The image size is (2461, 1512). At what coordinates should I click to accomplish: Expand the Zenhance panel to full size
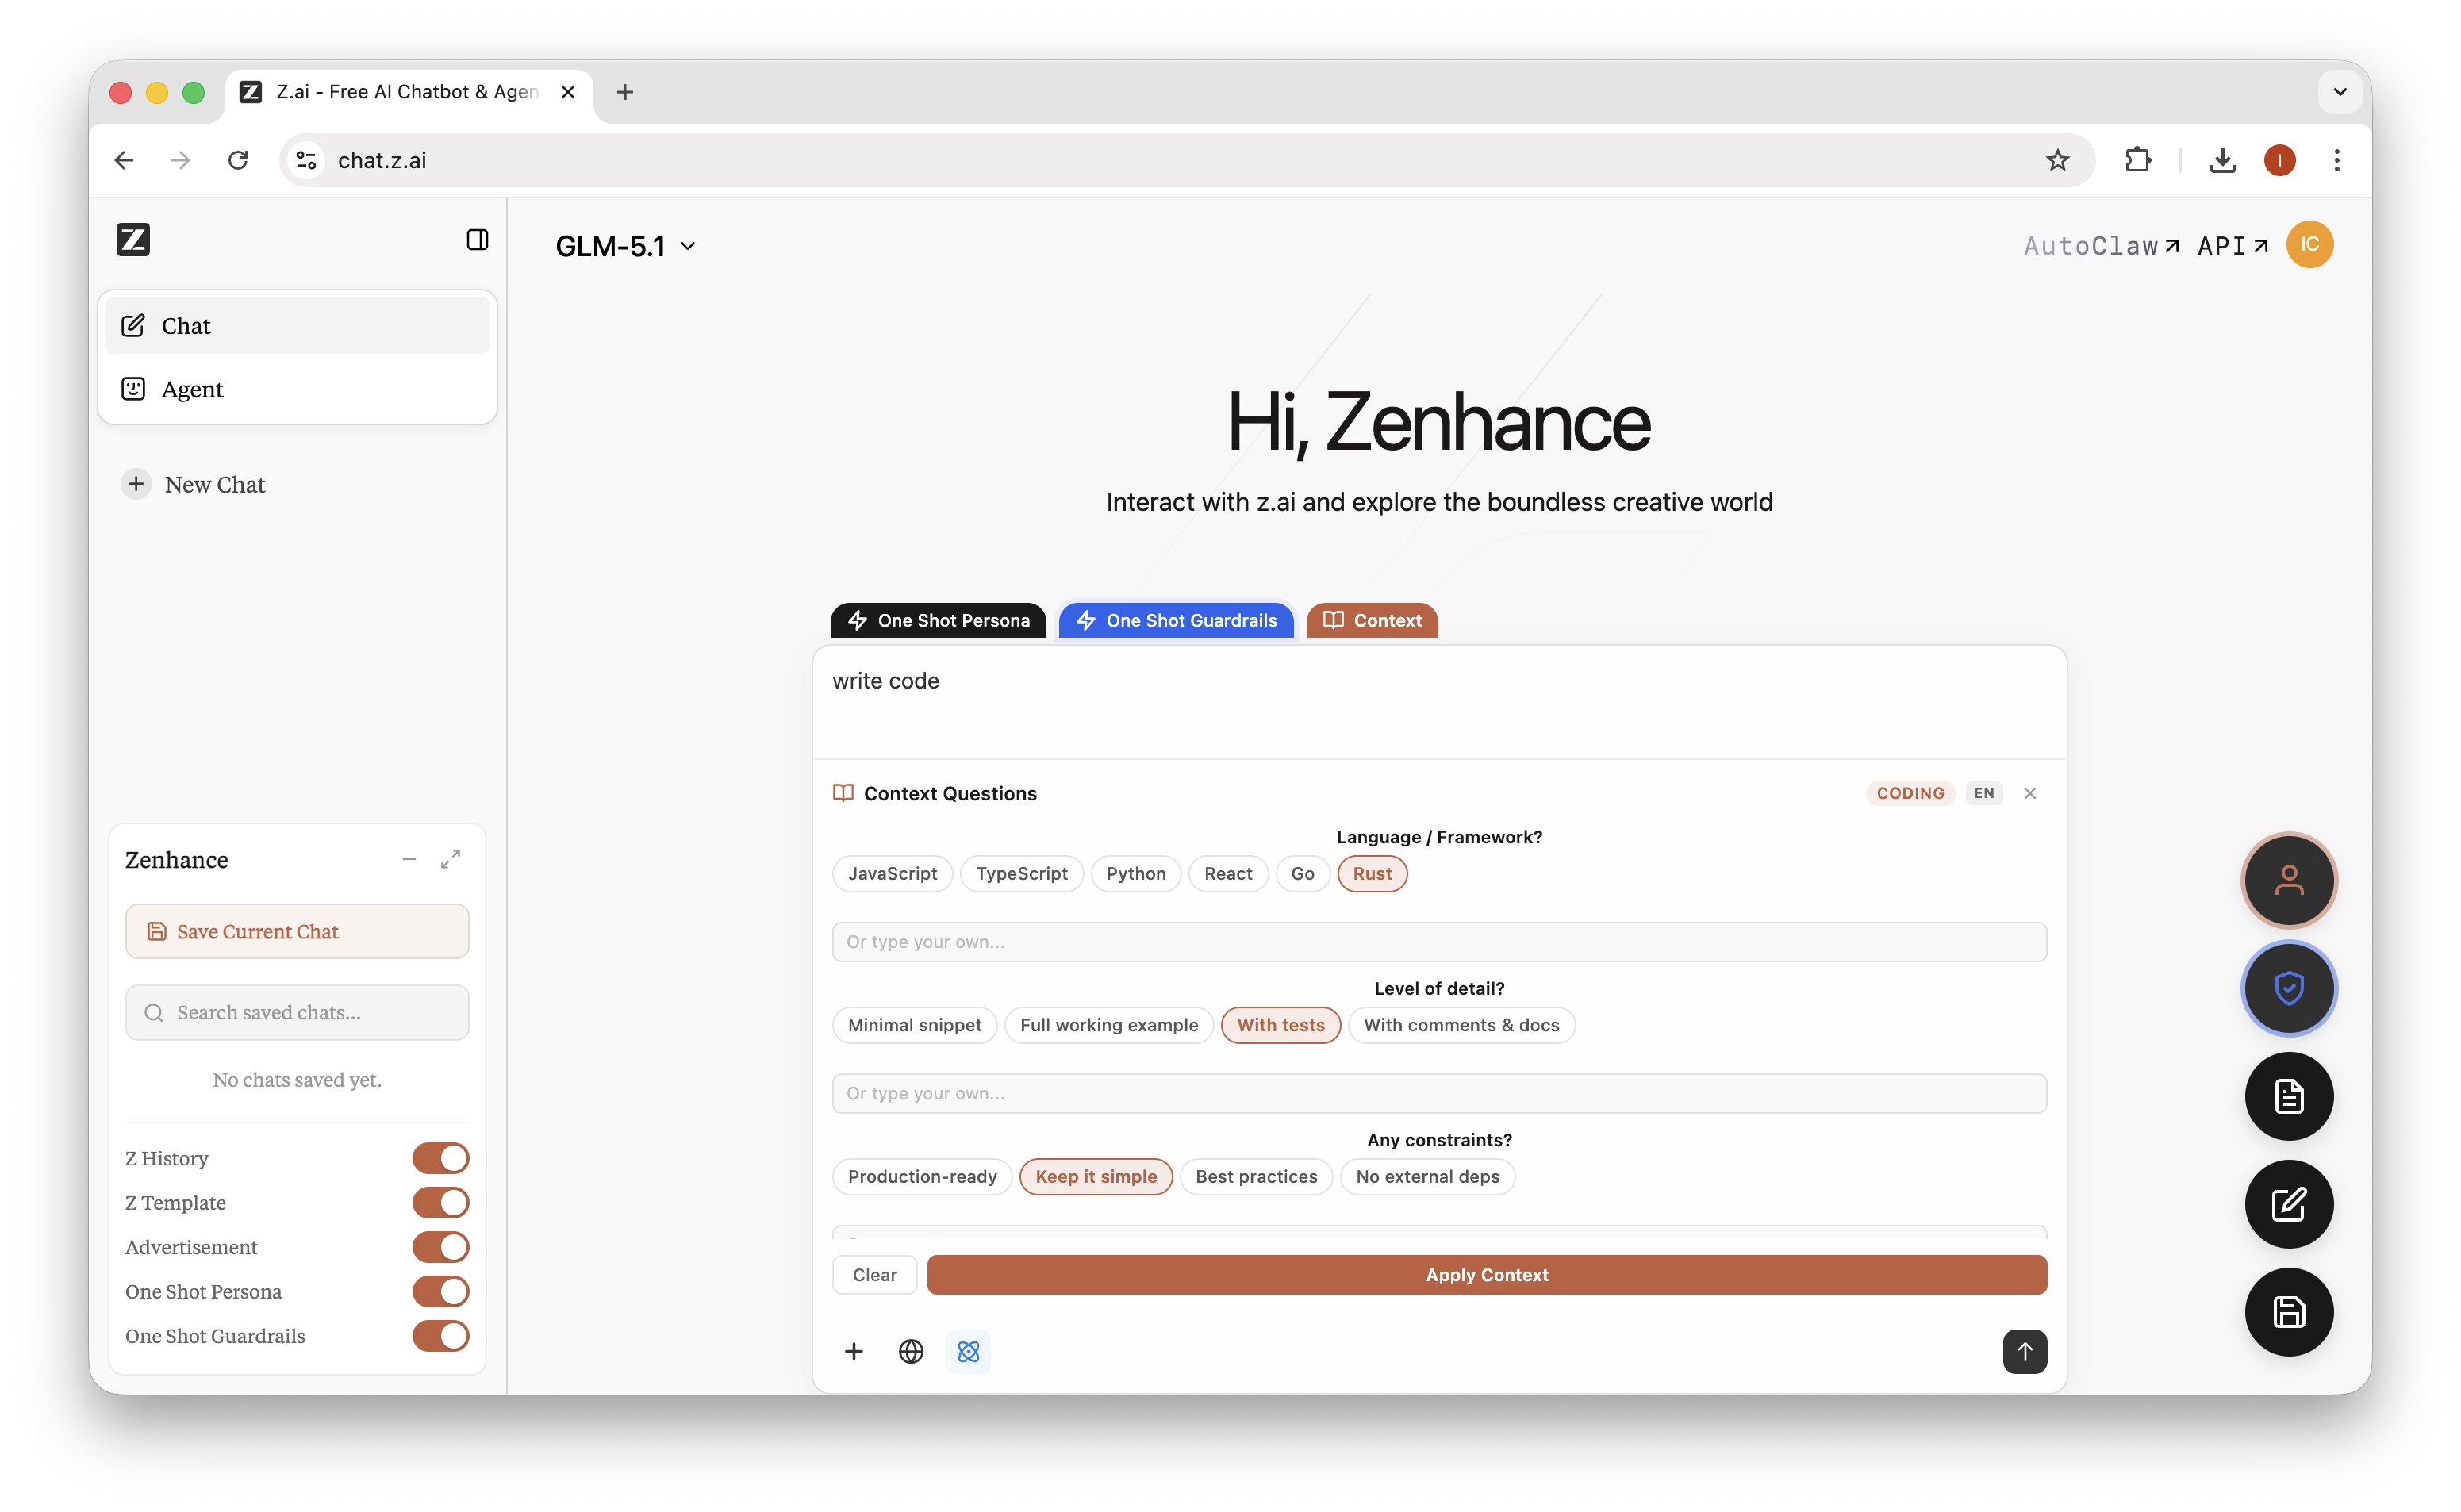pyautogui.click(x=451, y=858)
